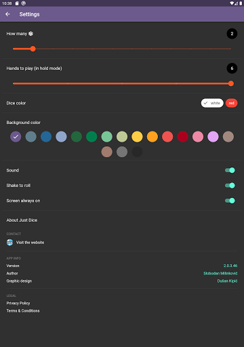Select the yellow background color
Image resolution: width=244 pixels, height=347 pixels.
pyautogui.click(x=137, y=137)
